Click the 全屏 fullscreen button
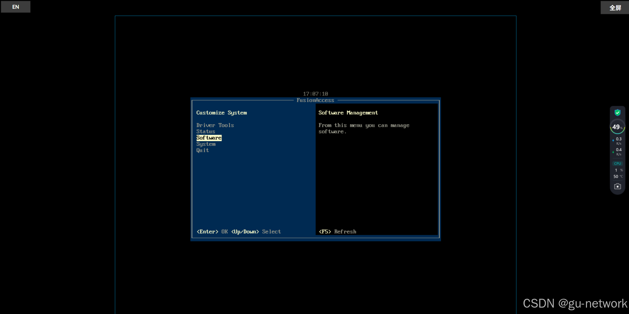The width and height of the screenshot is (629, 314). point(615,8)
